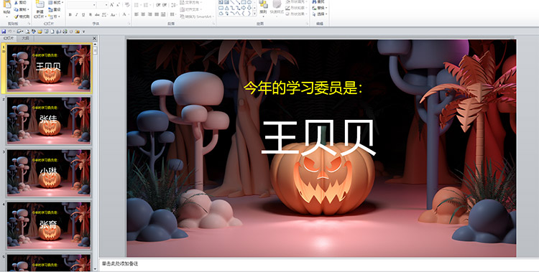539x272 pixels.
Task: Select the triangle shape in shapes gallery
Action: pos(227,8)
